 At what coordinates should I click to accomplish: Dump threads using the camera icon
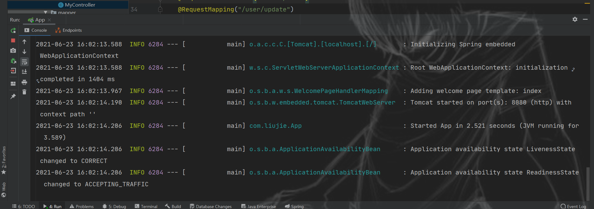(x=13, y=50)
